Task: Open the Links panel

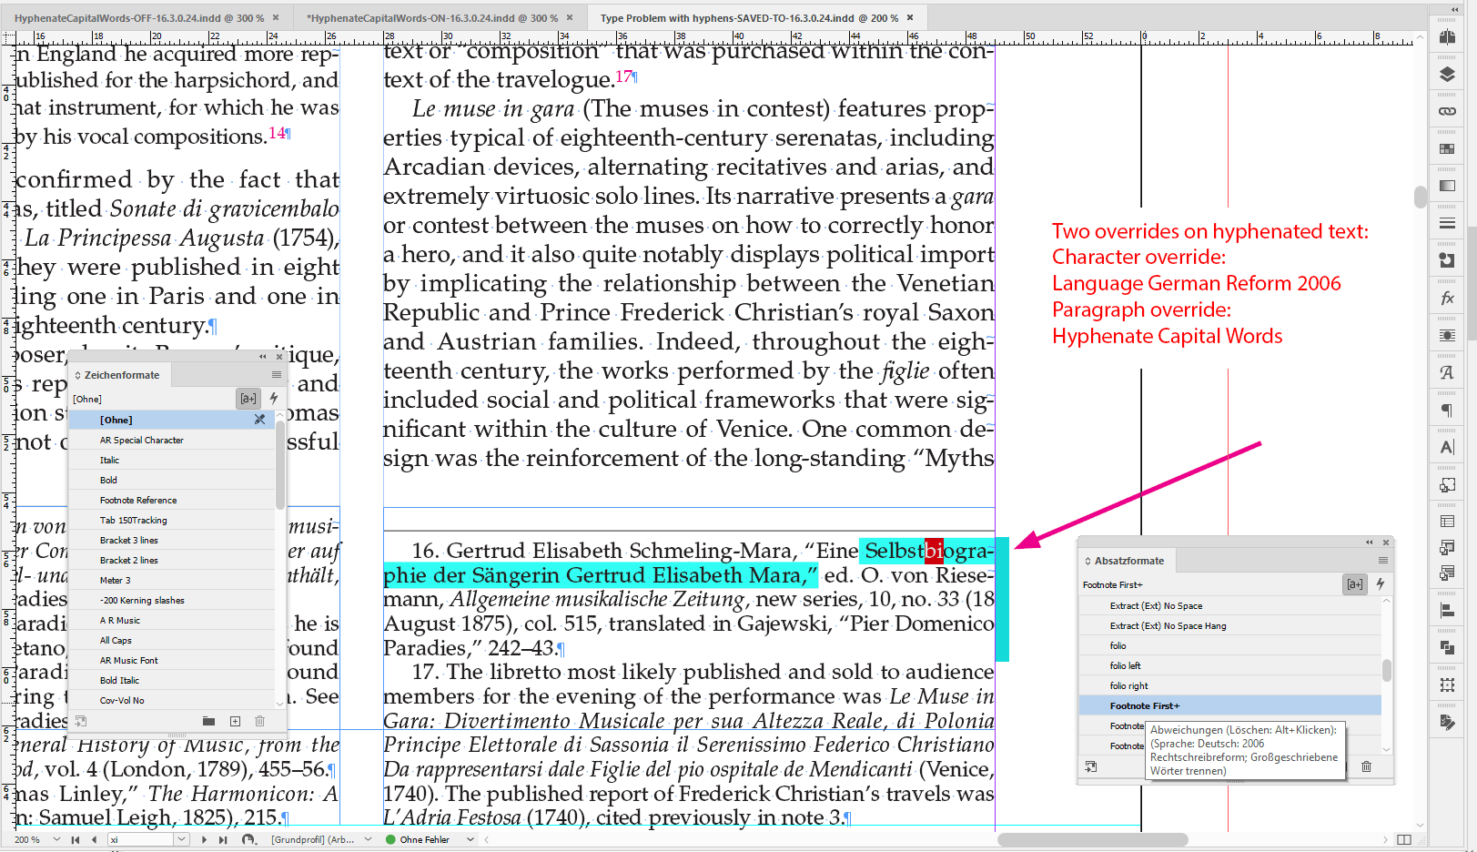Action: (x=1446, y=113)
